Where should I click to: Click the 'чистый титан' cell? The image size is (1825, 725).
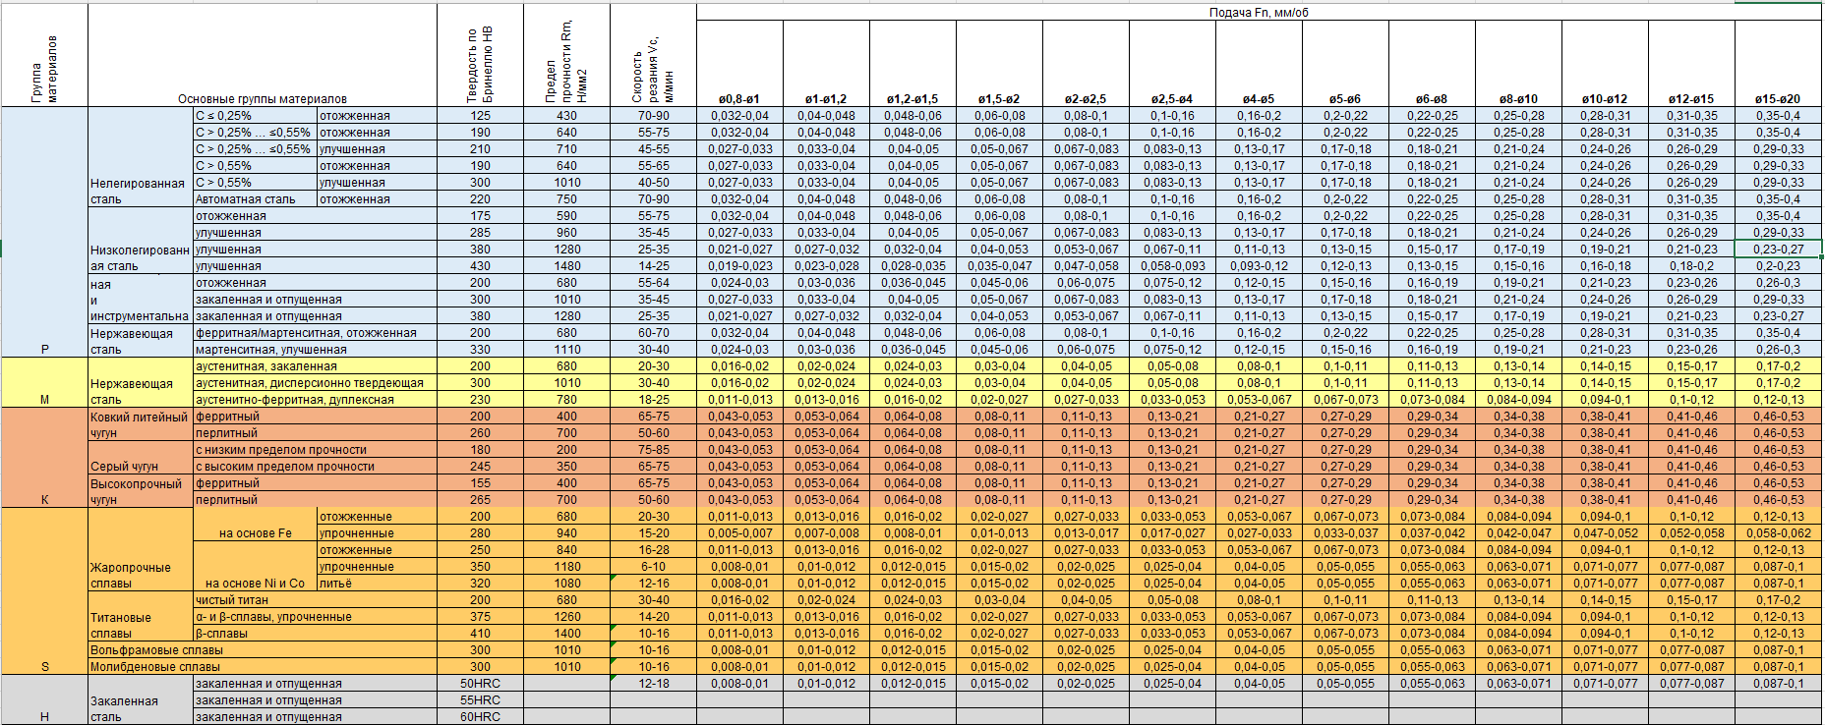pyautogui.click(x=232, y=600)
